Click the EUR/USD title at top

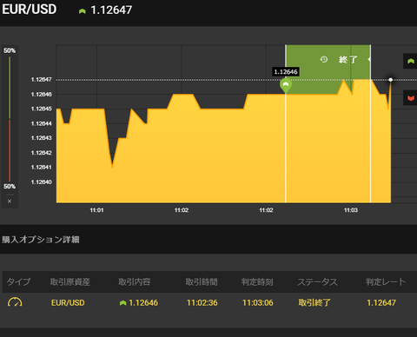(x=30, y=10)
